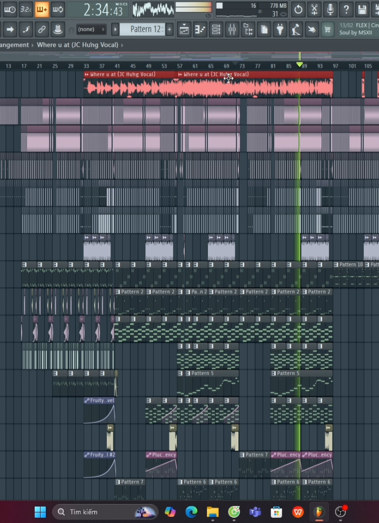Click the green playhead marker on the ruler
Image resolution: width=379 pixels, height=523 pixels.
pos(300,64)
